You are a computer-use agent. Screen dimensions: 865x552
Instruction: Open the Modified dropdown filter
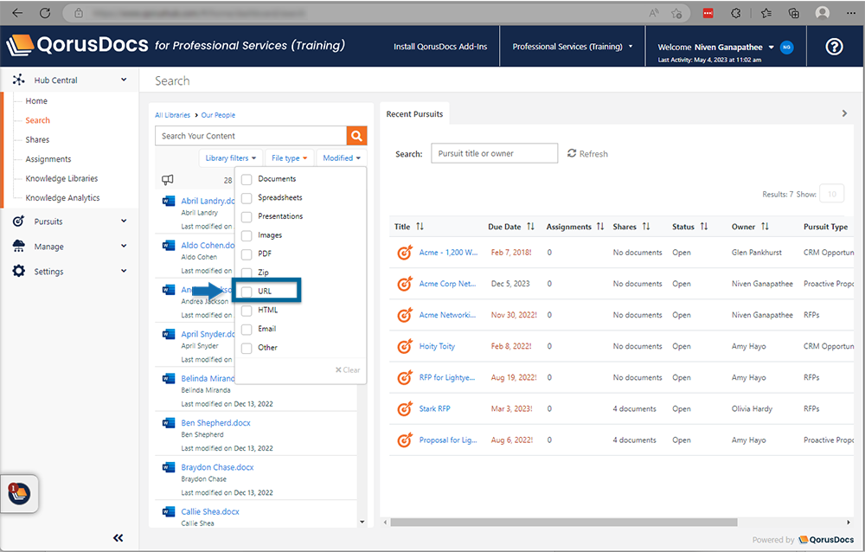coord(342,157)
